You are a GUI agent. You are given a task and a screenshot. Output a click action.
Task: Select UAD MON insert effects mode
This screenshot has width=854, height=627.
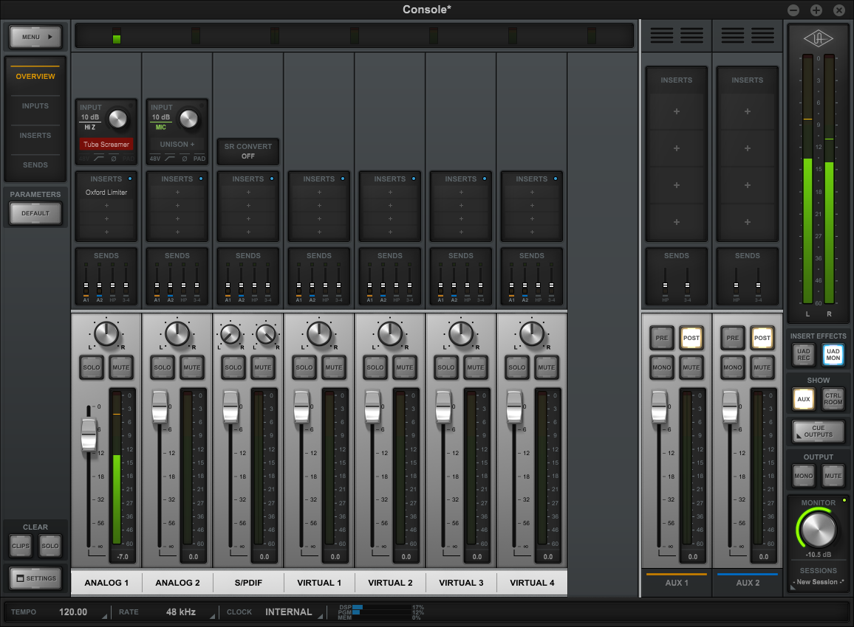833,355
